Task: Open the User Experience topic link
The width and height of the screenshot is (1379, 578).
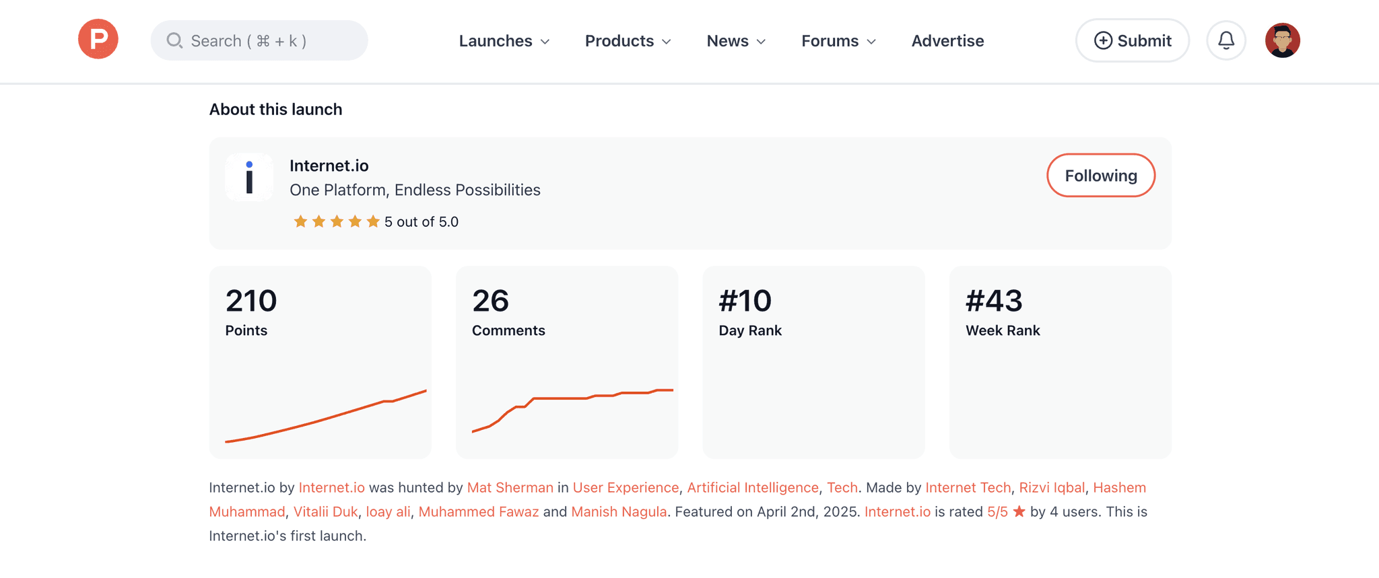Action: 626,487
